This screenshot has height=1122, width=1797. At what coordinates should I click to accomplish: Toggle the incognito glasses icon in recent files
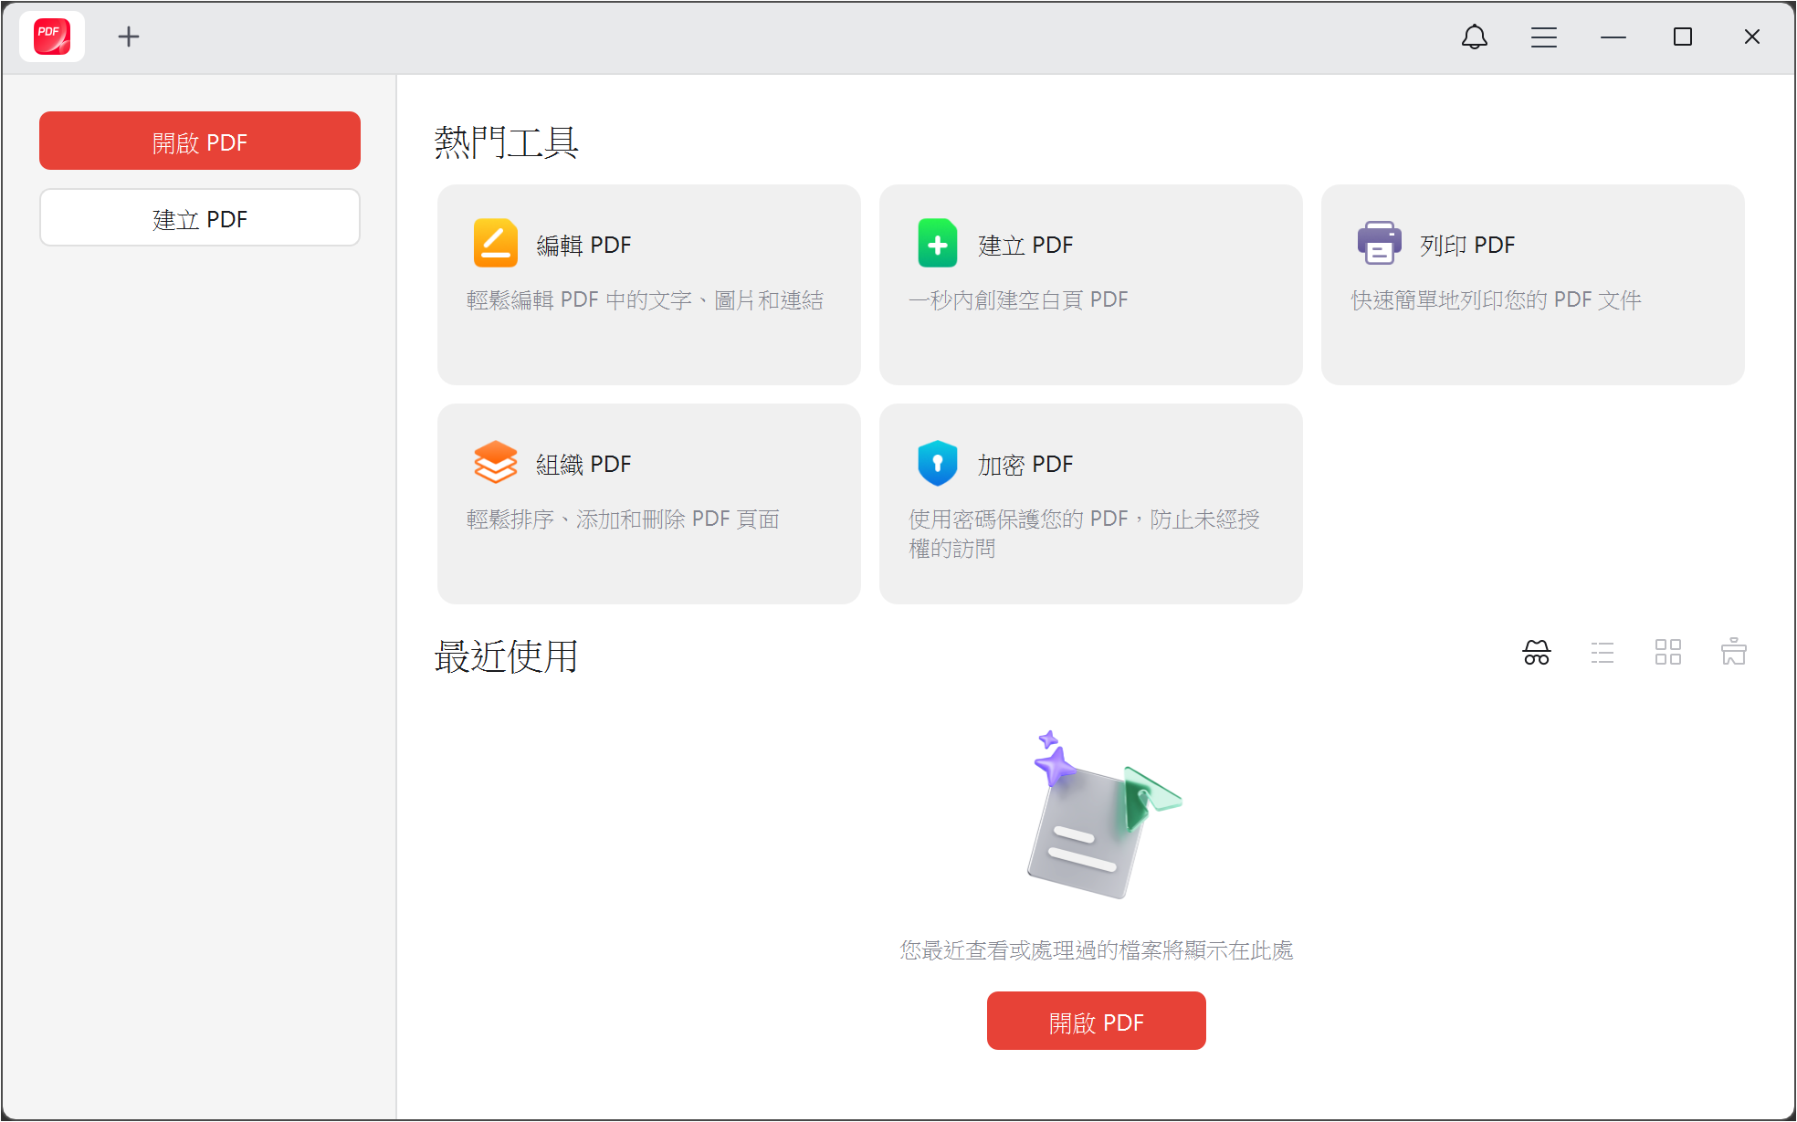point(1536,652)
